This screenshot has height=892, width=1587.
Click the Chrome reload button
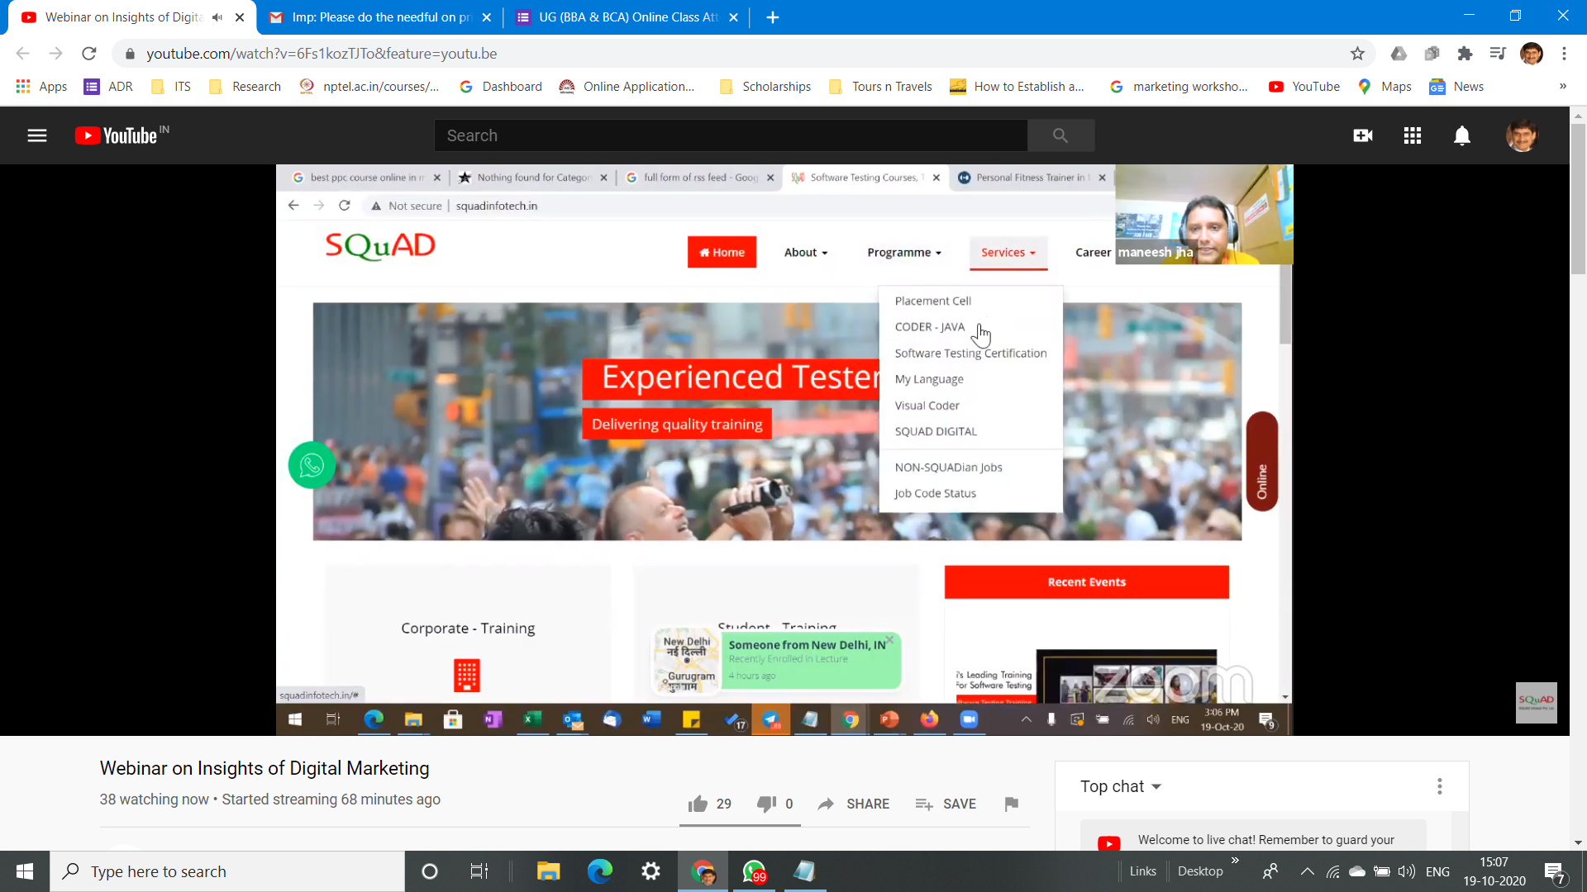[x=89, y=54]
